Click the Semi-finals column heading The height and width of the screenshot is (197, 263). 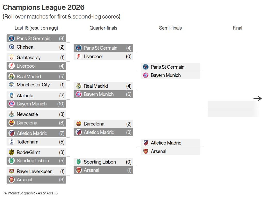coord(170,28)
